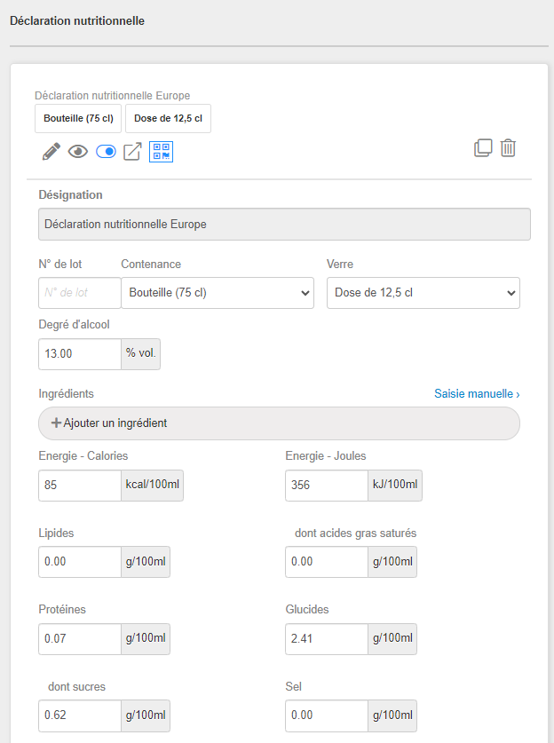This screenshot has width=554, height=743.
Task: Show the QR code icon
Action: pos(161,152)
